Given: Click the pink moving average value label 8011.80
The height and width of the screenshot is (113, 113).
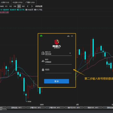Looking at the screenshot, I should 4,12.
